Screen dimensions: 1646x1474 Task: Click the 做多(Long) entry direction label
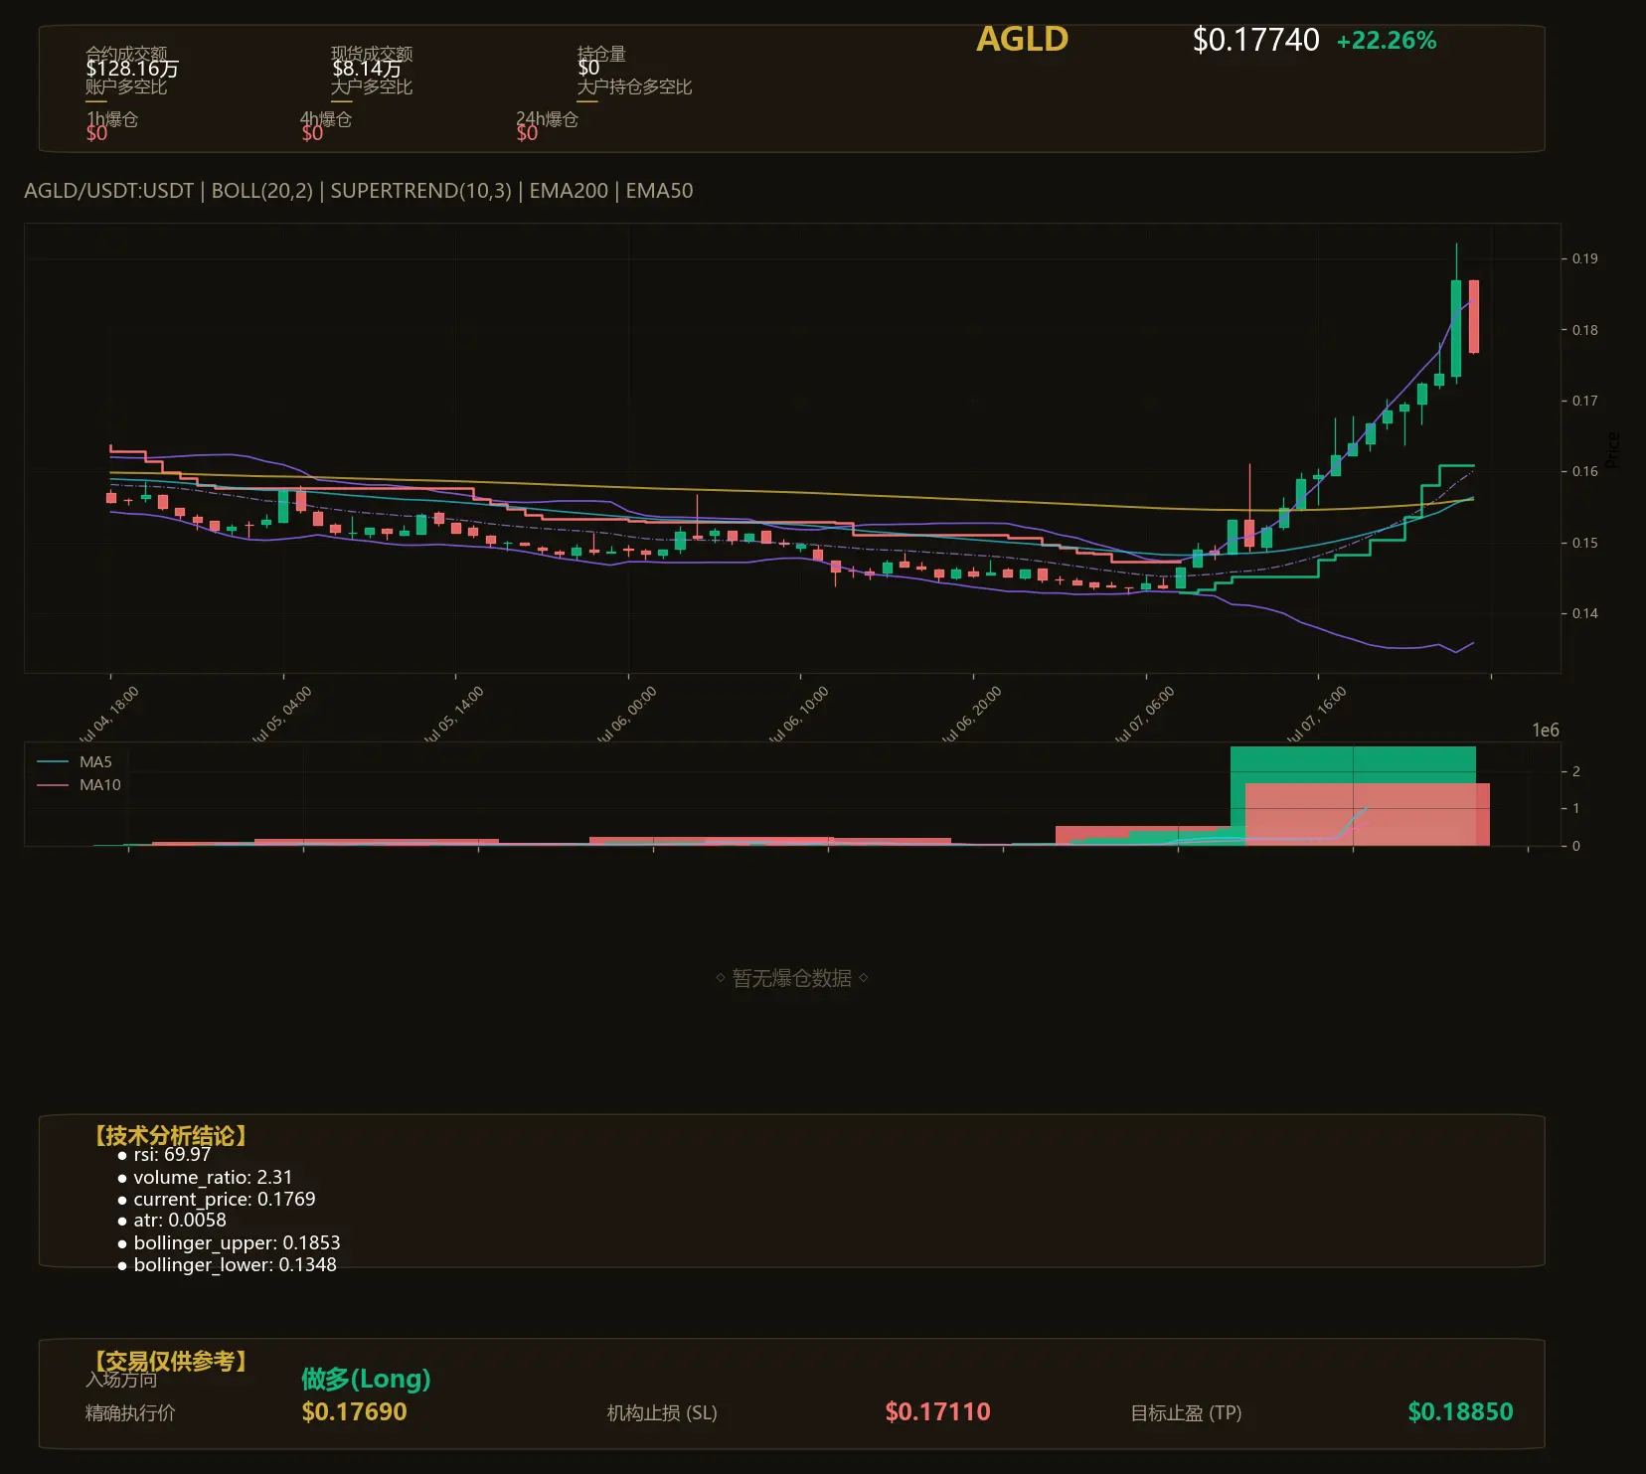point(366,1379)
